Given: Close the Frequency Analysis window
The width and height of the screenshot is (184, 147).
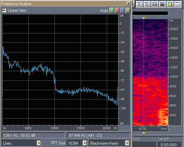Looking at the screenshot, I should pyautogui.click(x=128, y=4).
